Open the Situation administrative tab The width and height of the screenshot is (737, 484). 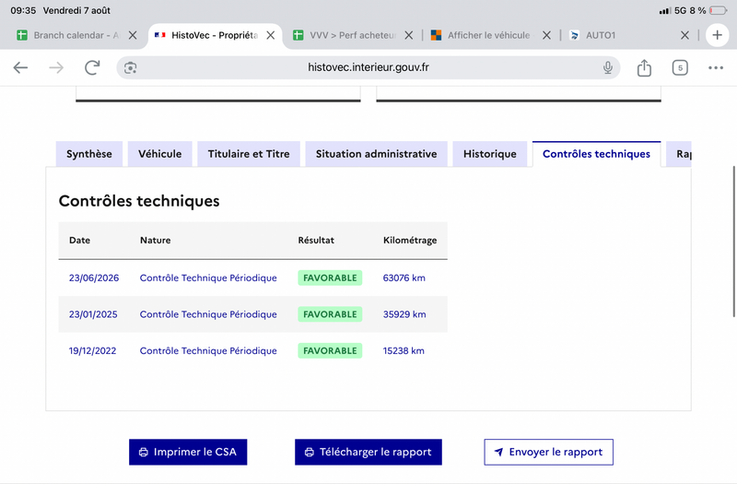pyautogui.click(x=376, y=154)
